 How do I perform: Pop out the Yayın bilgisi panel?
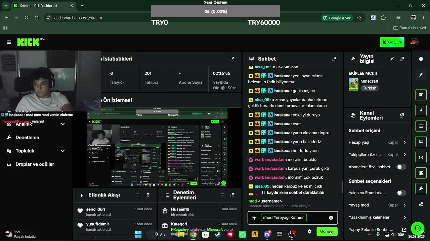tap(402, 59)
